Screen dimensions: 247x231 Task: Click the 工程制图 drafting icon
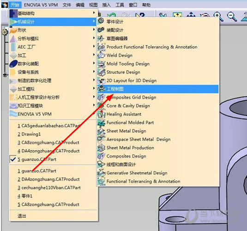101,89
